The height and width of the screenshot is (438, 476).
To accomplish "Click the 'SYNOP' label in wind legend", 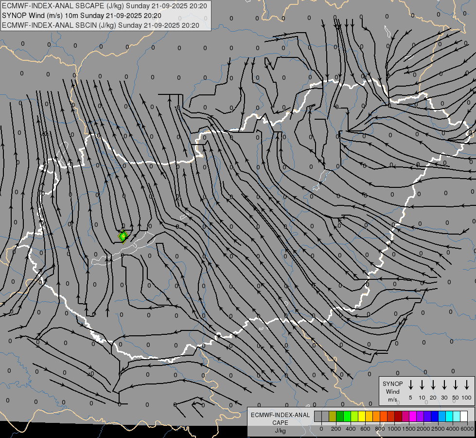I will click(x=392, y=383).
